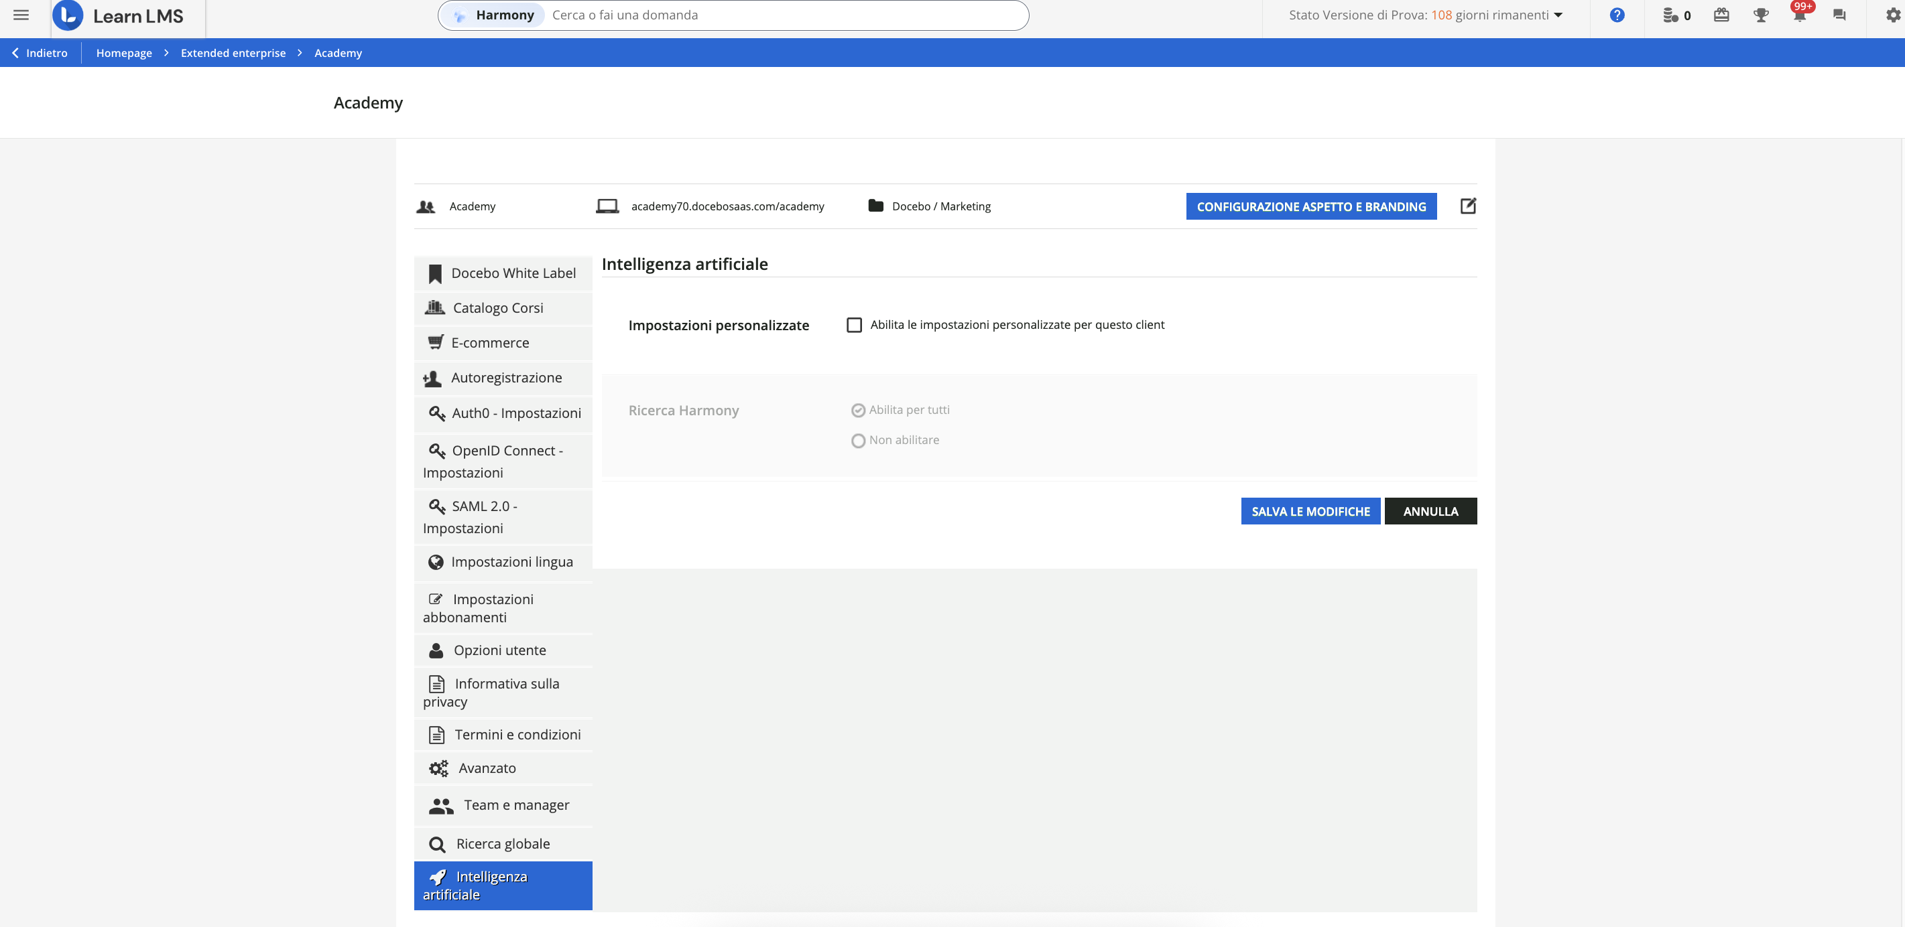Enable custom settings for this client
This screenshot has height=927, width=1905.
854,326
